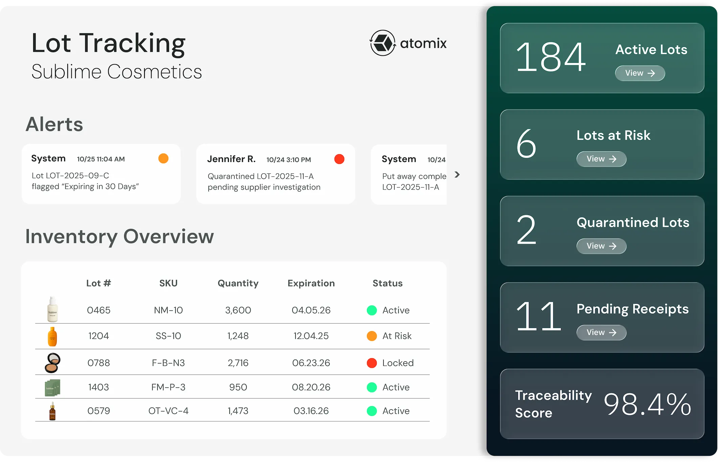
Task: Expand next alerts with right chevron
Action: coord(457,175)
